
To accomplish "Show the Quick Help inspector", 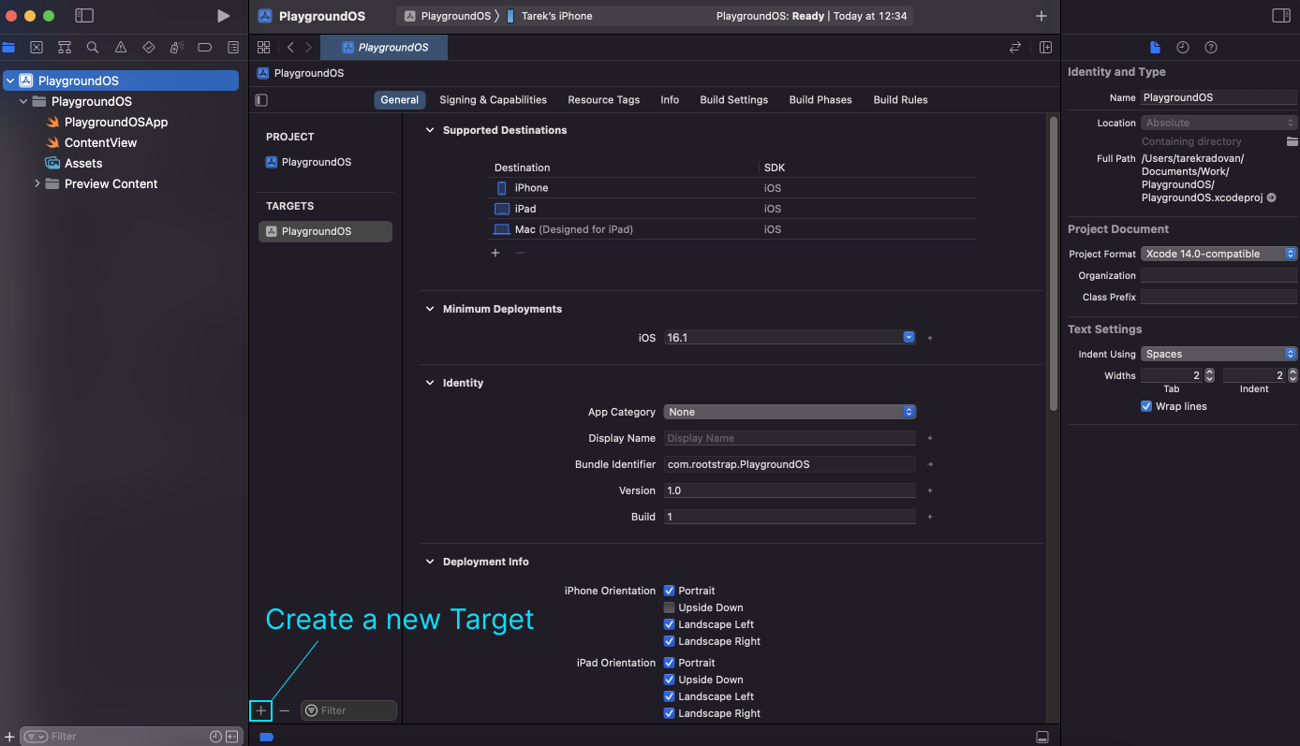I will (x=1211, y=47).
